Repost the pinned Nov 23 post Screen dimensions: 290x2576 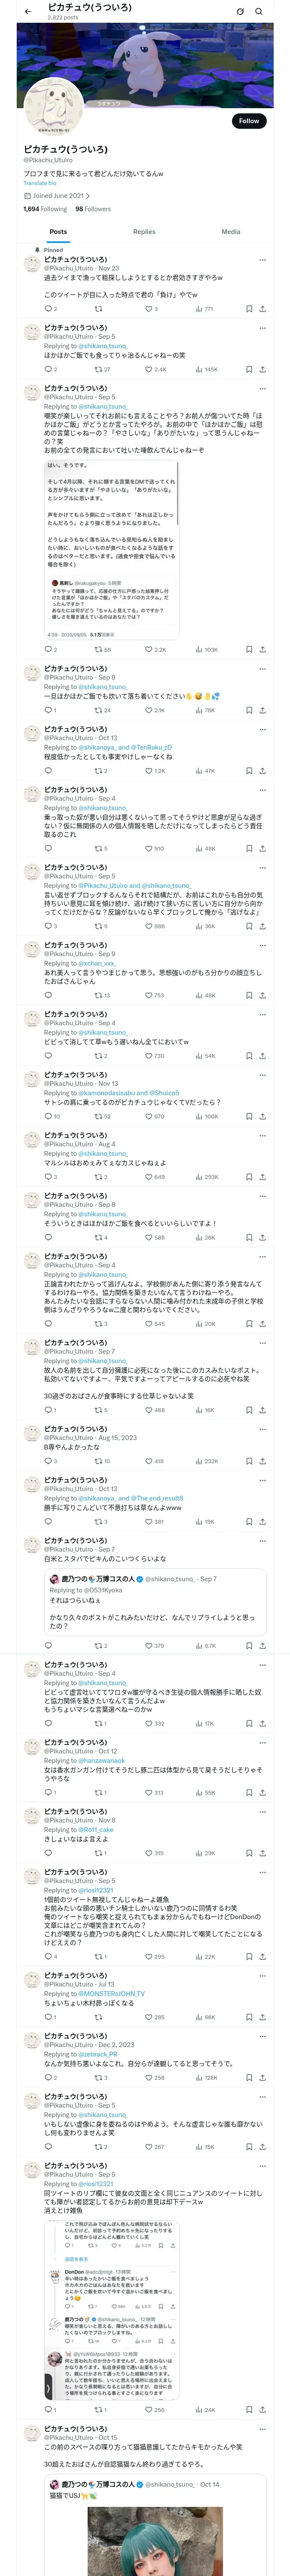tap(98, 309)
